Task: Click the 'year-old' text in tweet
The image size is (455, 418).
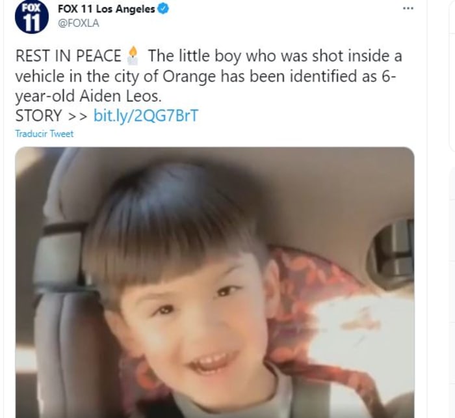Action: click(x=45, y=96)
